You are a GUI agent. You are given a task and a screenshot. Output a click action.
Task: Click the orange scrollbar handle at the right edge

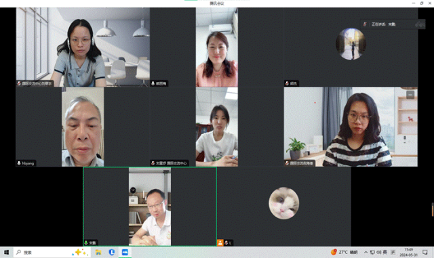point(433,209)
